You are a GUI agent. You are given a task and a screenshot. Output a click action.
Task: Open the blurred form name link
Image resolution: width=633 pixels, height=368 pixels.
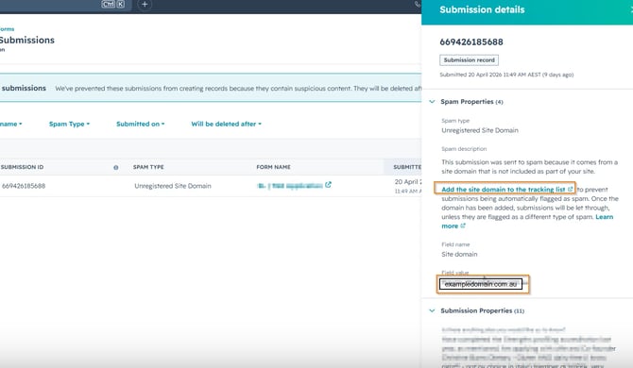tap(290, 186)
